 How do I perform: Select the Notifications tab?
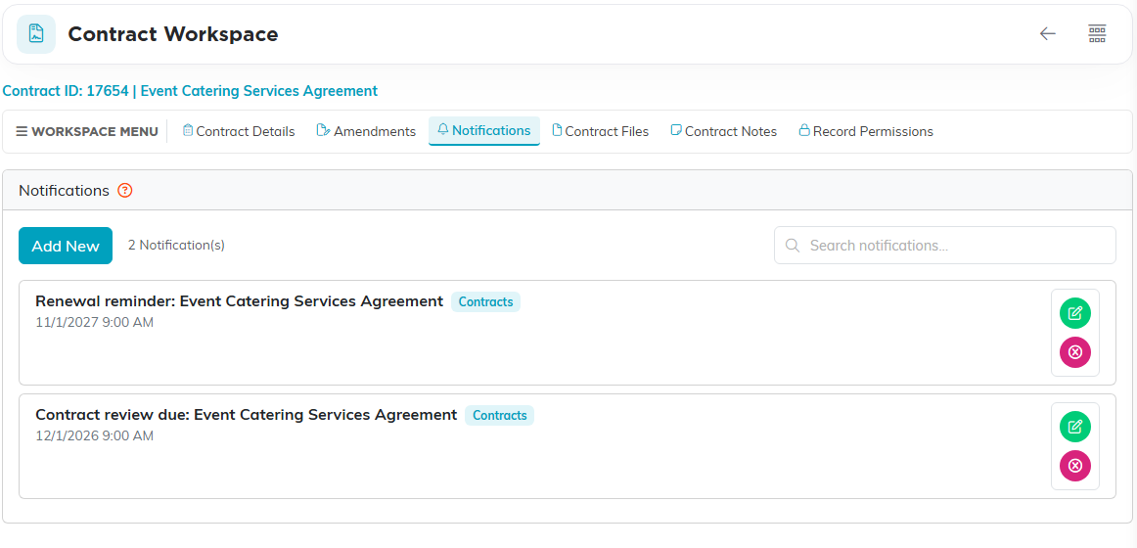point(484,131)
